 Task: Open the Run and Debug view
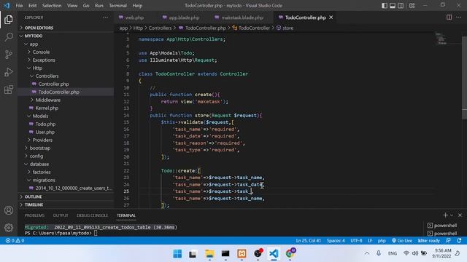point(9,72)
